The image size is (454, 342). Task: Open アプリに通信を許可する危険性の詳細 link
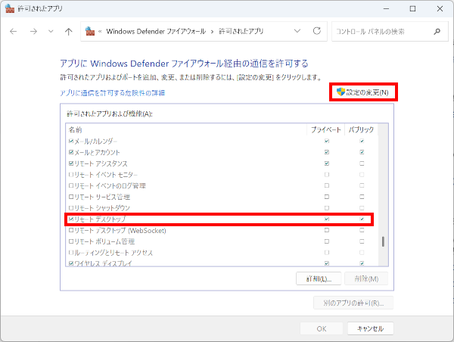pyautogui.click(x=112, y=93)
